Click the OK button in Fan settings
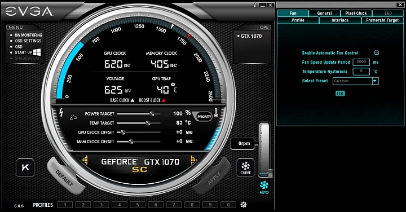 tap(340, 94)
